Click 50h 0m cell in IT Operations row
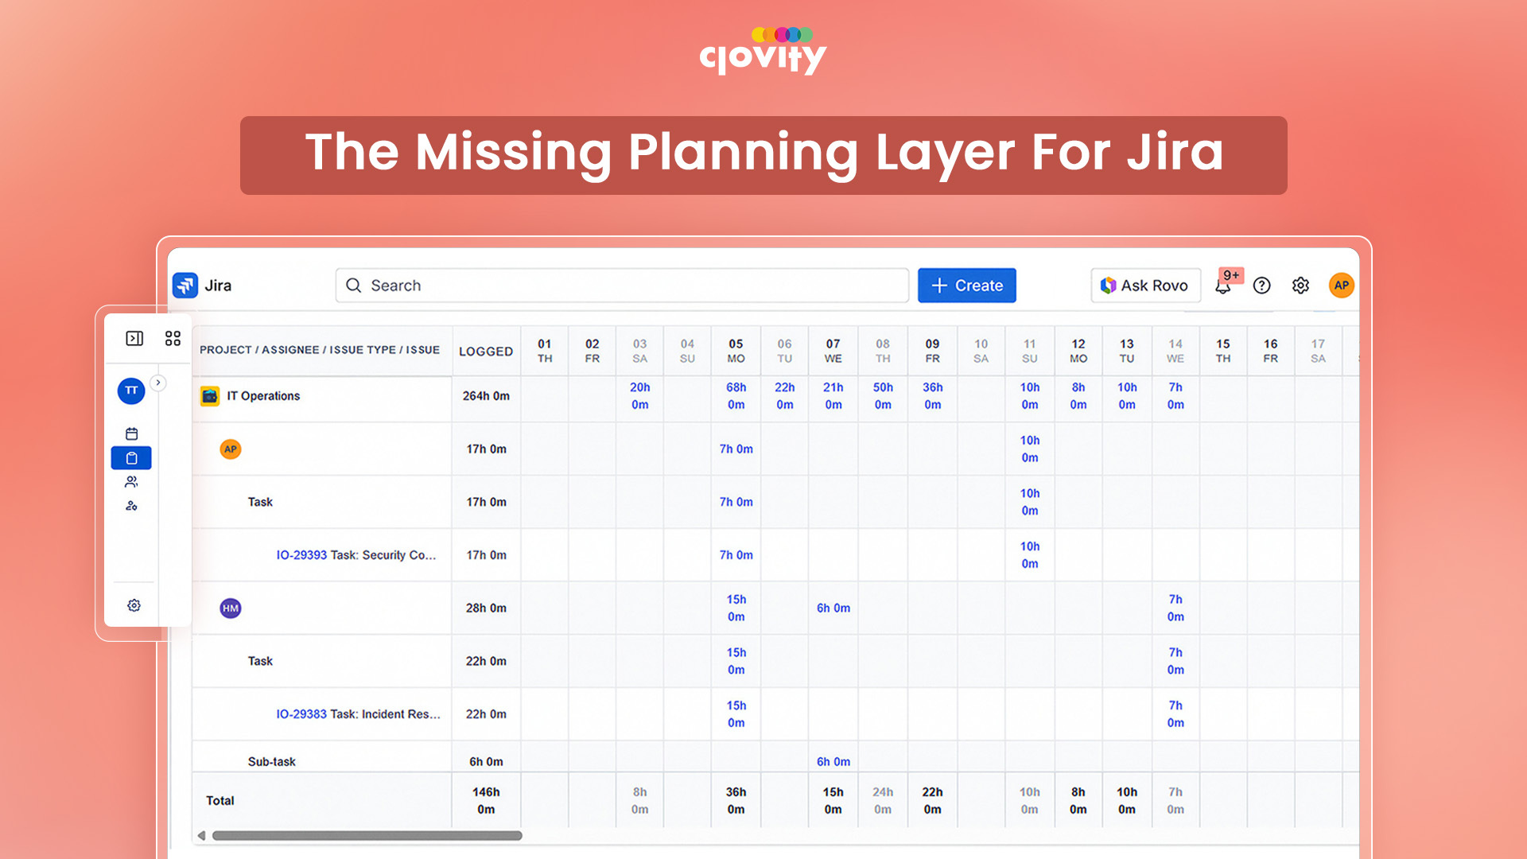Viewport: 1527px width, 859px height. 883,396
